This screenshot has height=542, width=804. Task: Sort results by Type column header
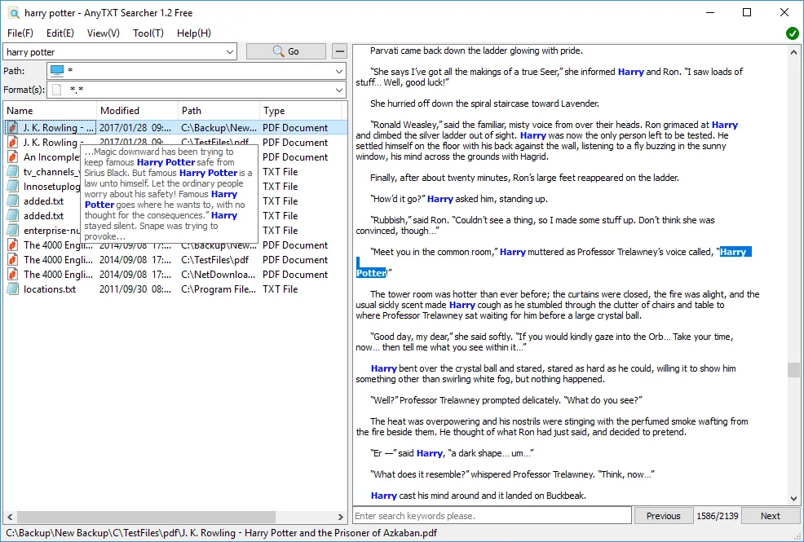click(300, 111)
